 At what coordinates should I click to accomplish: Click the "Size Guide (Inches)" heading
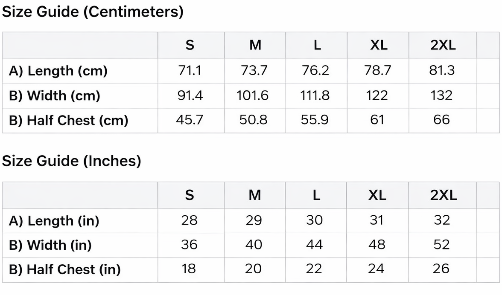tap(71, 161)
